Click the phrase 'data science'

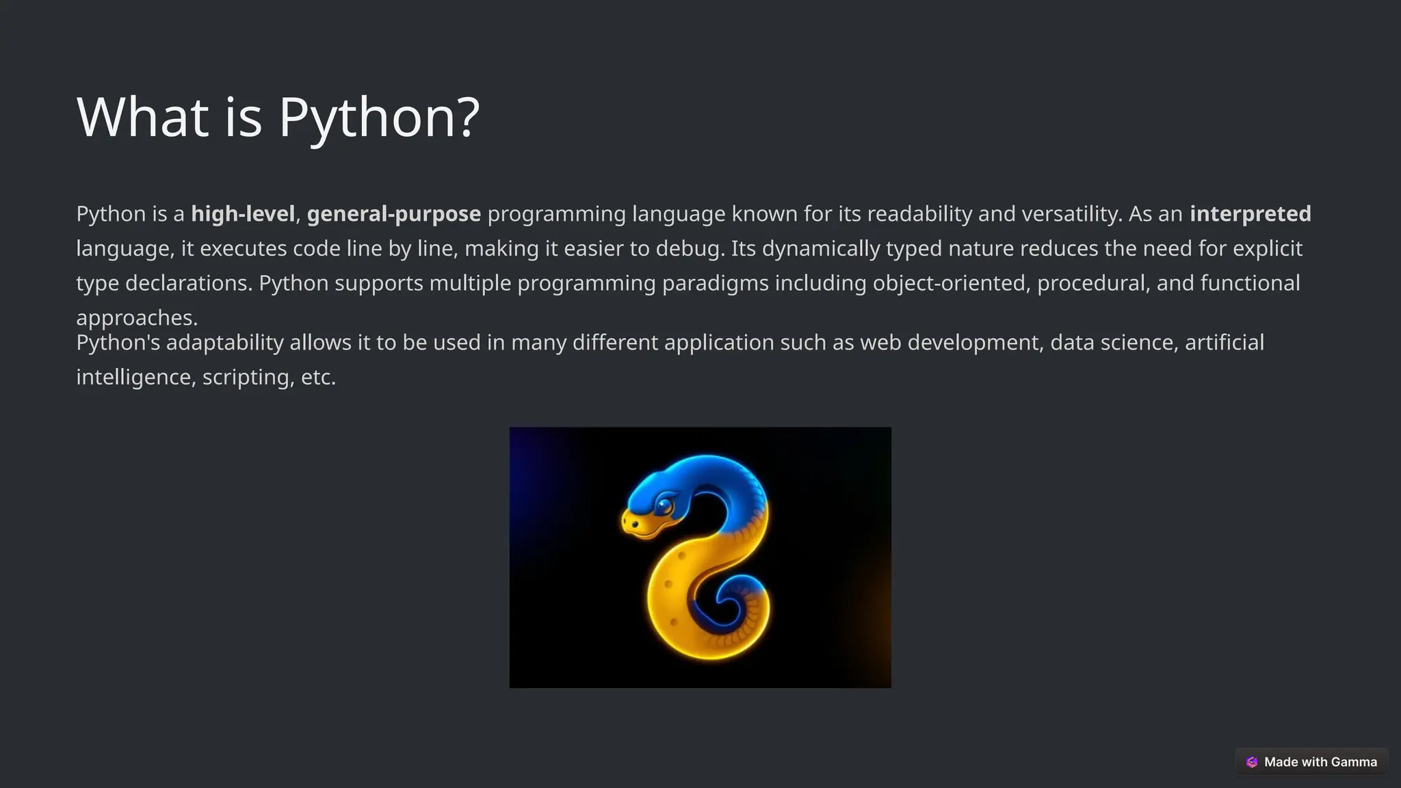[x=1114, y=342]
